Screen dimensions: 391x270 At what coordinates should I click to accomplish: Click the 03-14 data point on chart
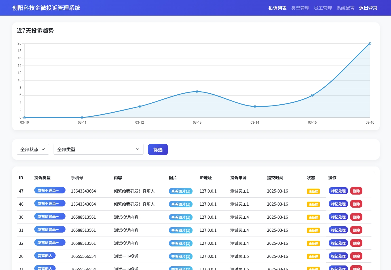[x=255, y=106]
